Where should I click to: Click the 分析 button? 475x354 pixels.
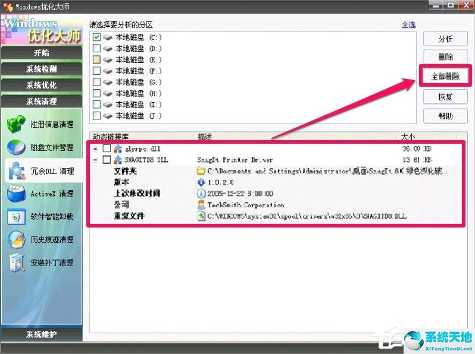click(x=445, y=39)
